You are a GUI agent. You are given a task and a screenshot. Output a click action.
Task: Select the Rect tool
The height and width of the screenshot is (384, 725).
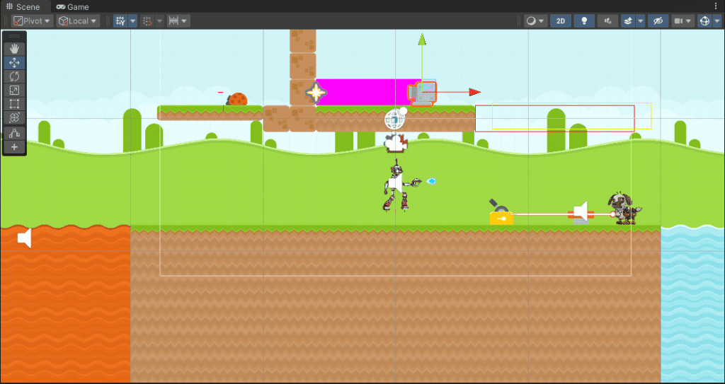[14, 105]
